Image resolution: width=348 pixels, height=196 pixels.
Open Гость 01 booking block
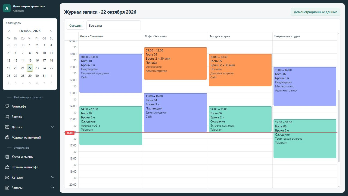[111, 73]
